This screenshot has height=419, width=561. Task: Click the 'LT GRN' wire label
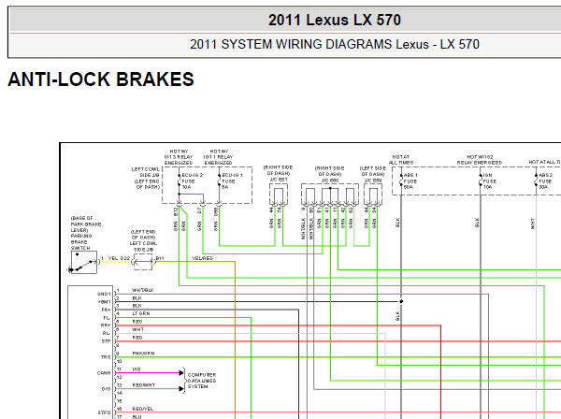click(141, 313)
